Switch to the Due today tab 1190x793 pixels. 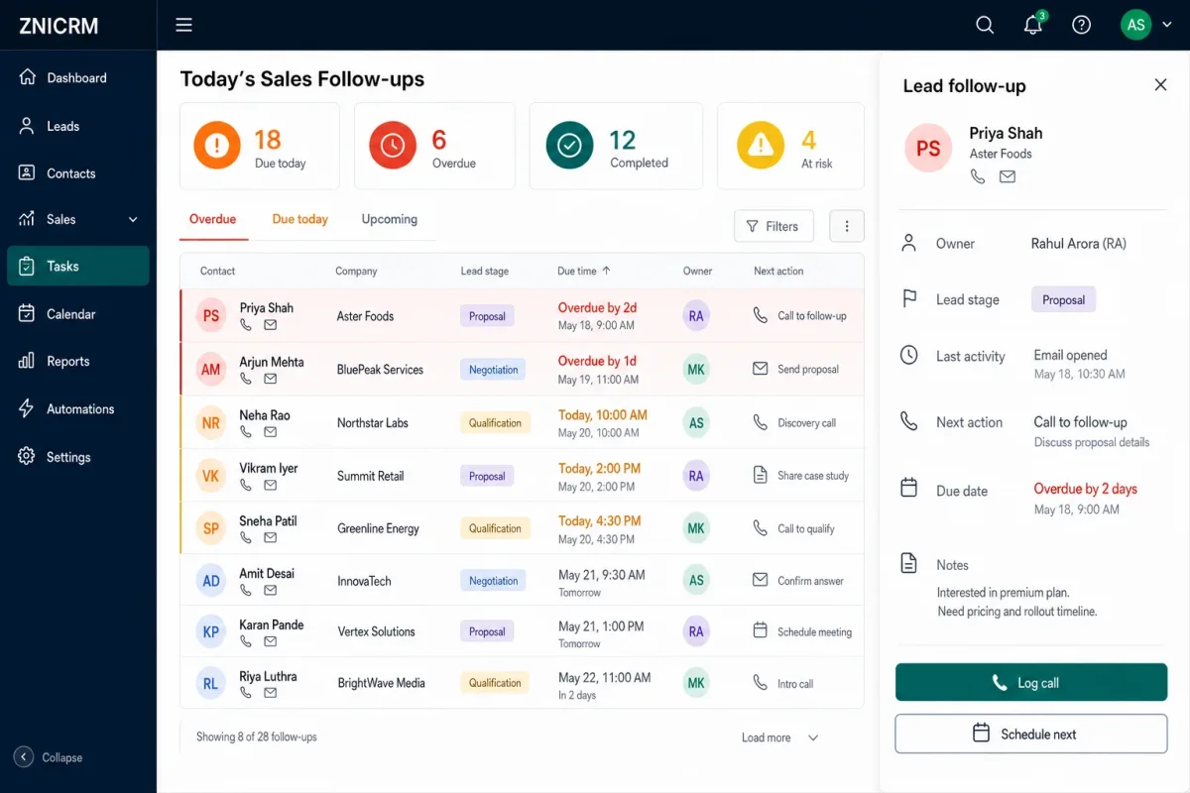point(299,219)
